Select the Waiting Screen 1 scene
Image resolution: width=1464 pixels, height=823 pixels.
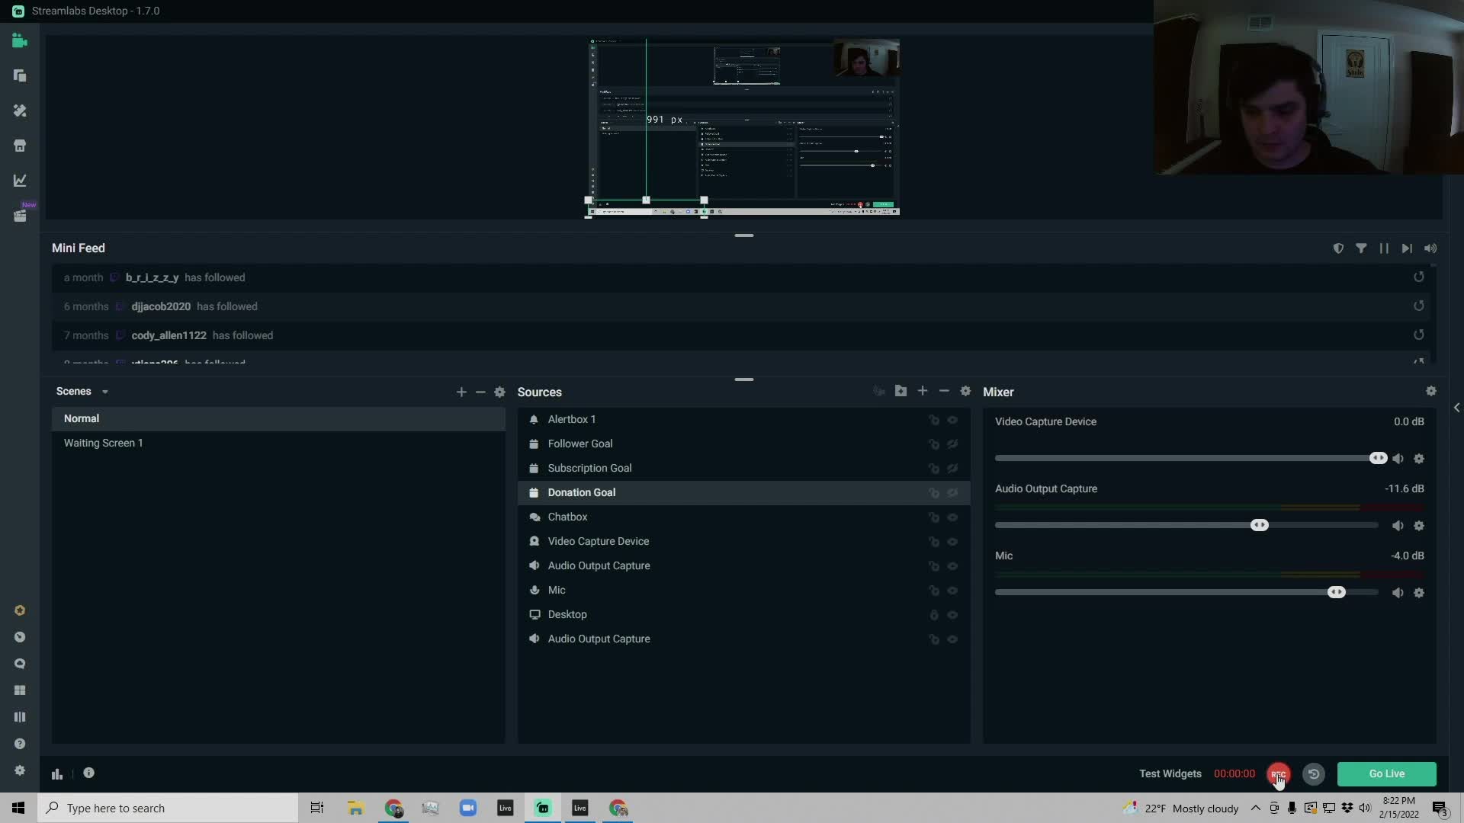(x=278, y=443)
